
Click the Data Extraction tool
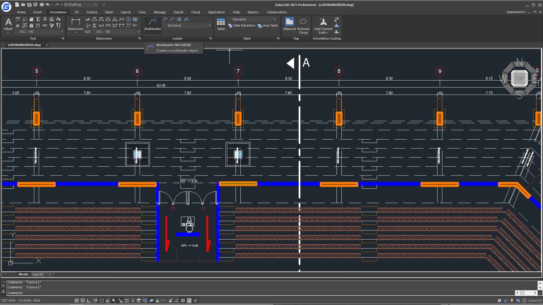[242, 25]
